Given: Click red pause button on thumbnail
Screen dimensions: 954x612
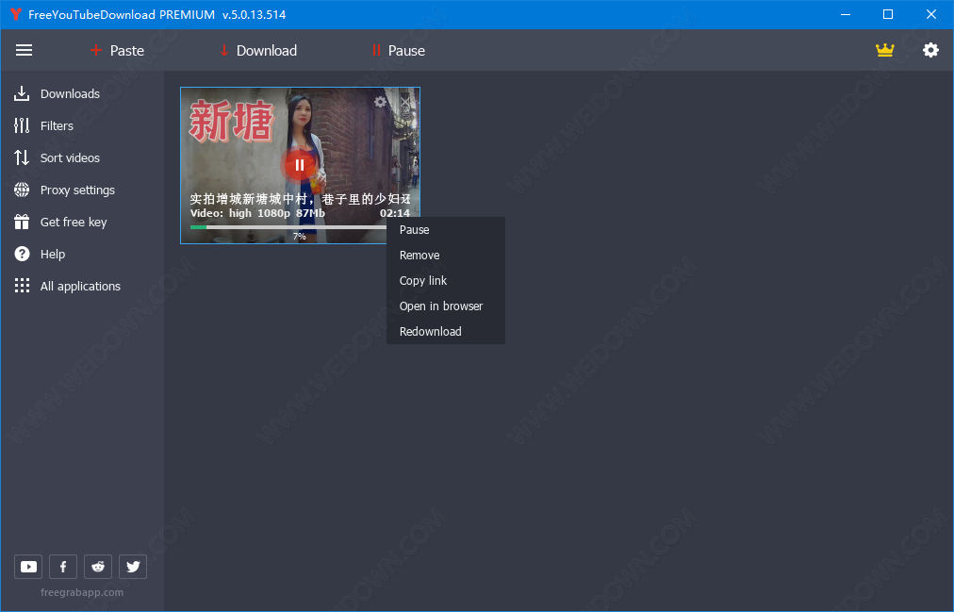Looking at the screenshot, I should tap(300, 165).
